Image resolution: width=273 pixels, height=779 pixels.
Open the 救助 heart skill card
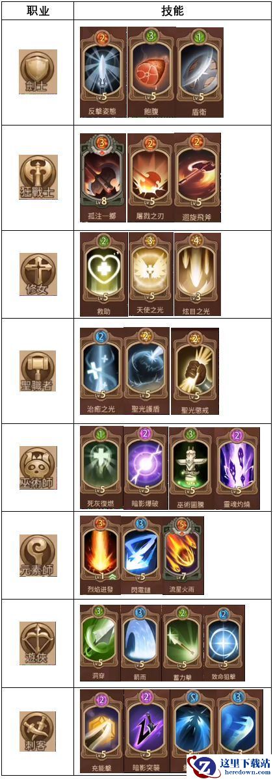click(x=103, y=274)
